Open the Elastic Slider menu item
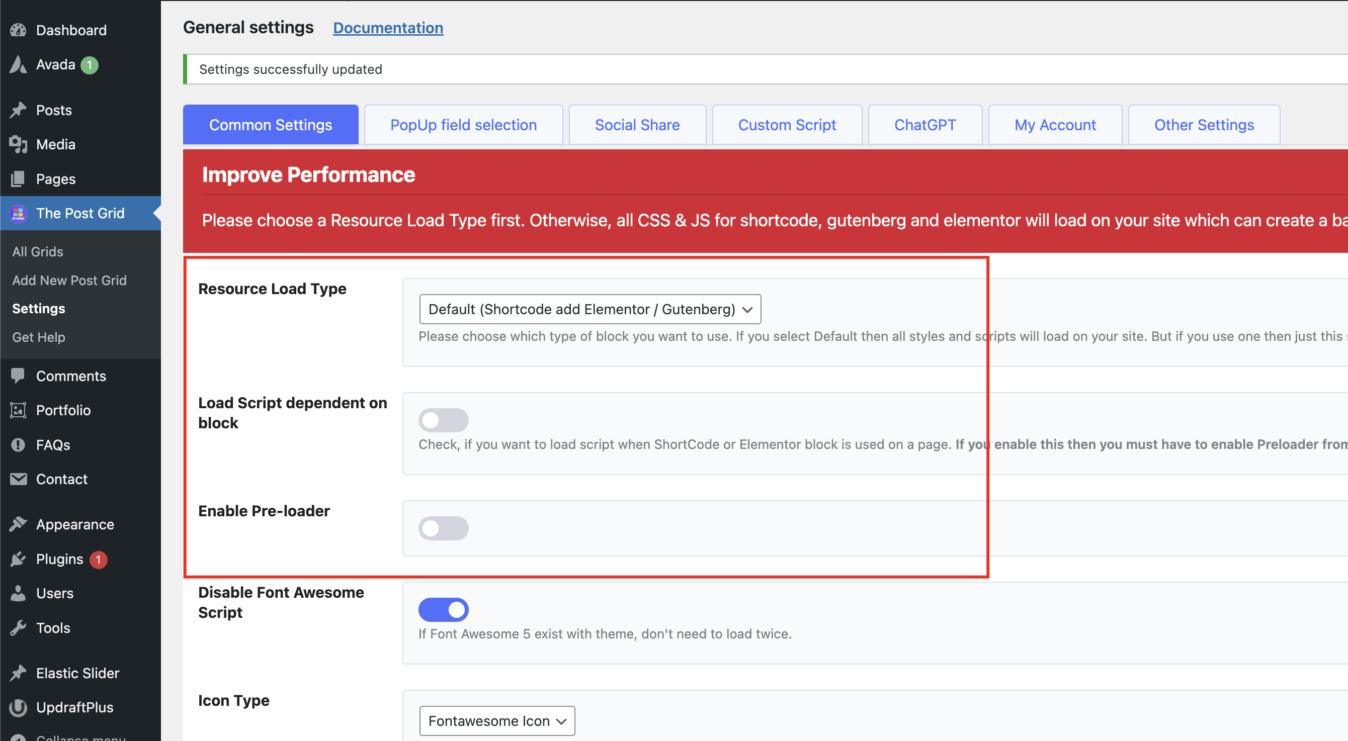Screen dimensions: 1348x741 pos(80,673)
